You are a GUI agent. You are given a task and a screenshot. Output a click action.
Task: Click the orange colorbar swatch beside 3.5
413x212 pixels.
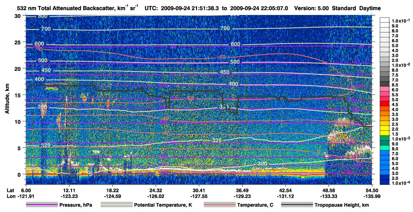[x=385, y=114]
